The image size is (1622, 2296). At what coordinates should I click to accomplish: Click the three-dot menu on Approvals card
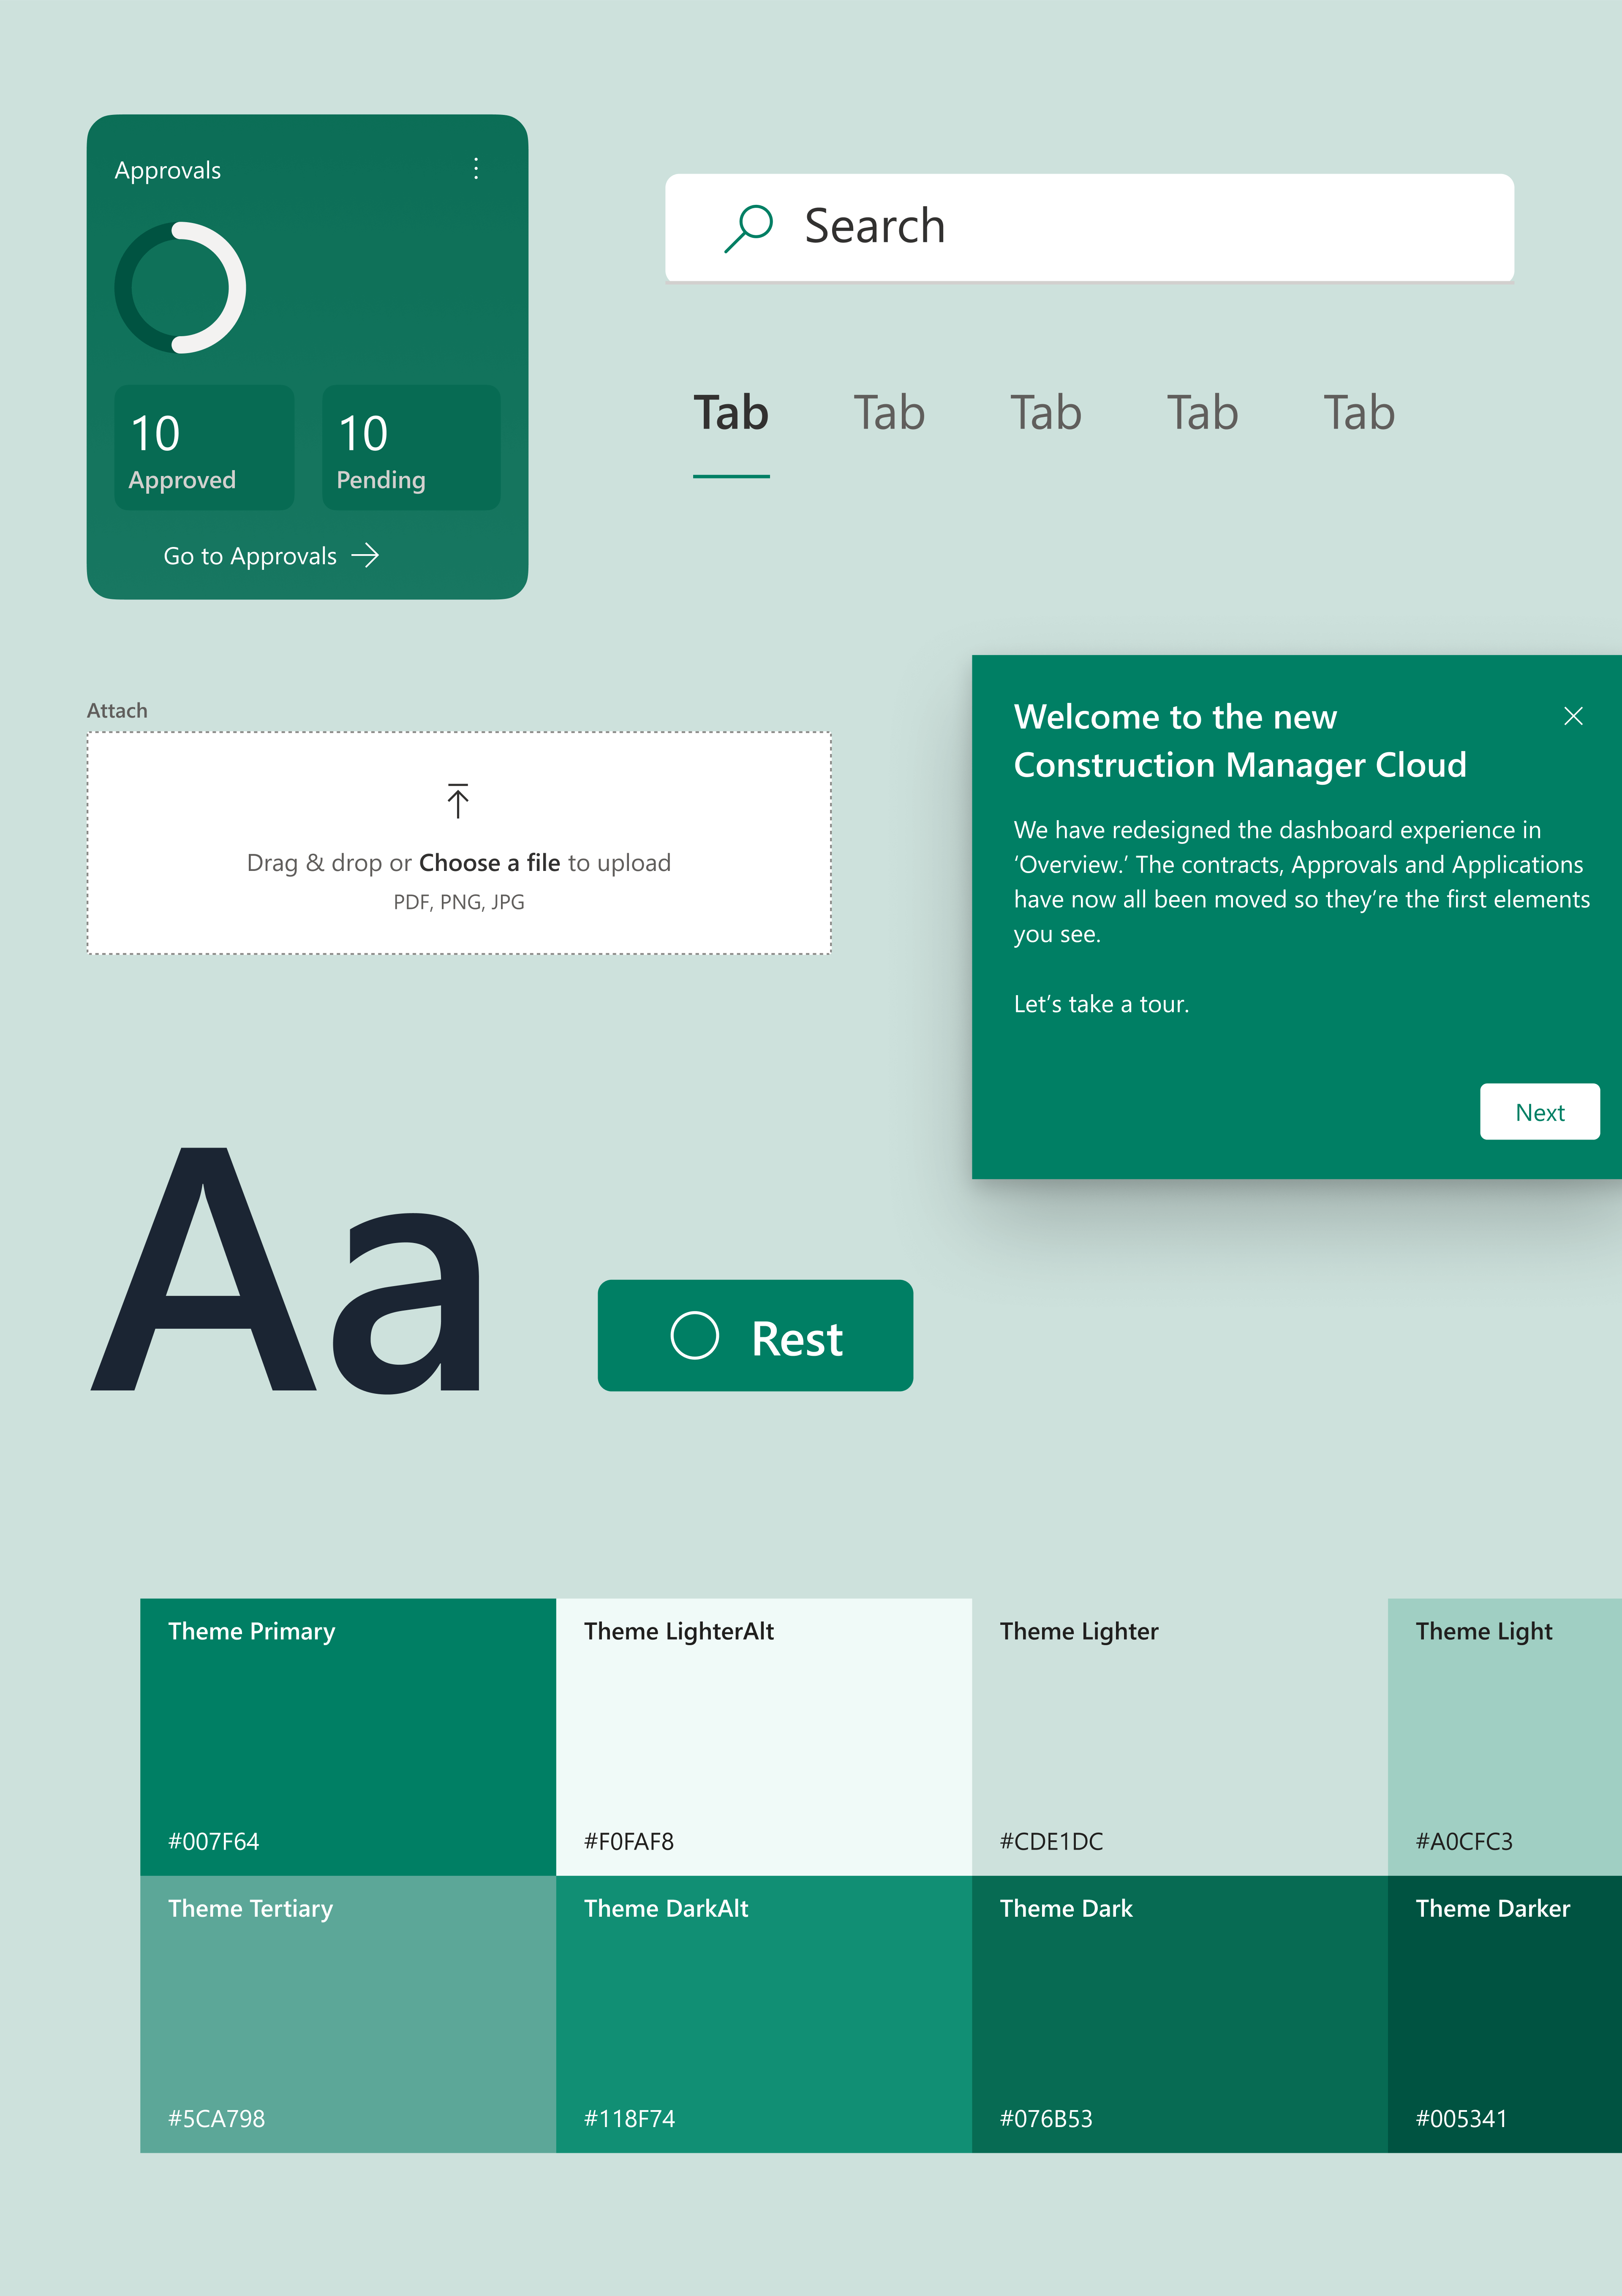(x=476, y=168)
